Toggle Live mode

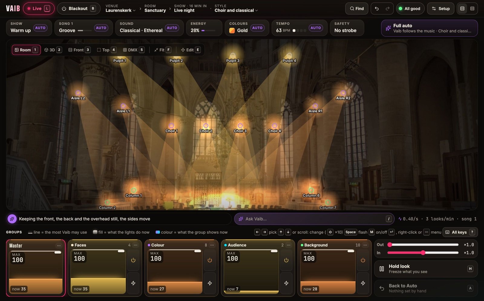(39, 9)
